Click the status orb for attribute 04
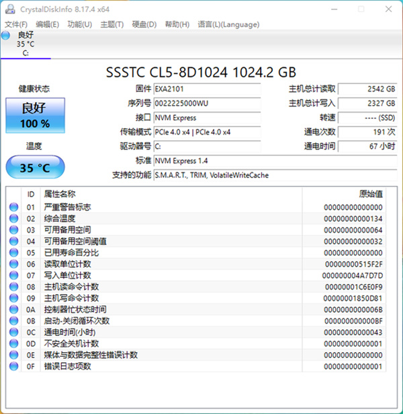This screenshot has height=414, width=403. click(x=13, y=241)
